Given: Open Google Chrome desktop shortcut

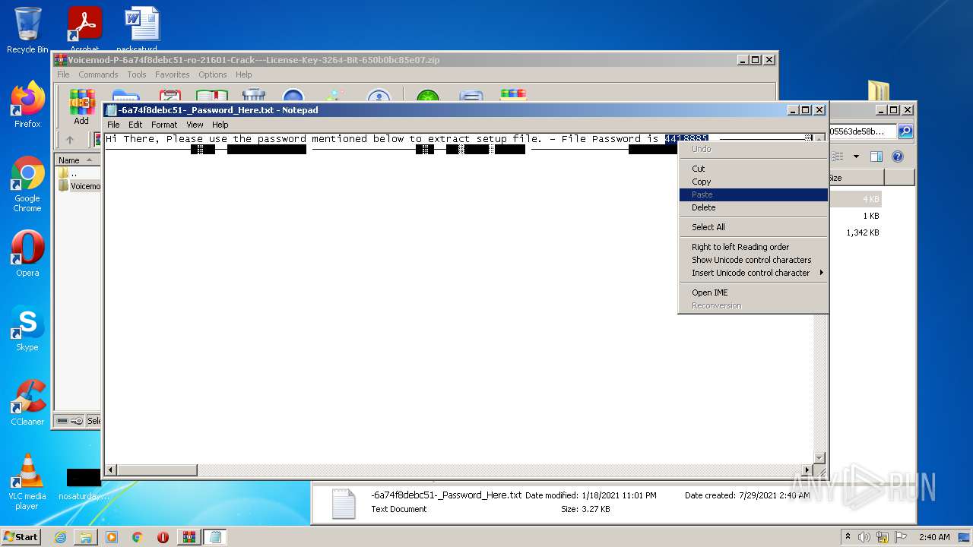Looking at the screenshot, I should [27, 184].
